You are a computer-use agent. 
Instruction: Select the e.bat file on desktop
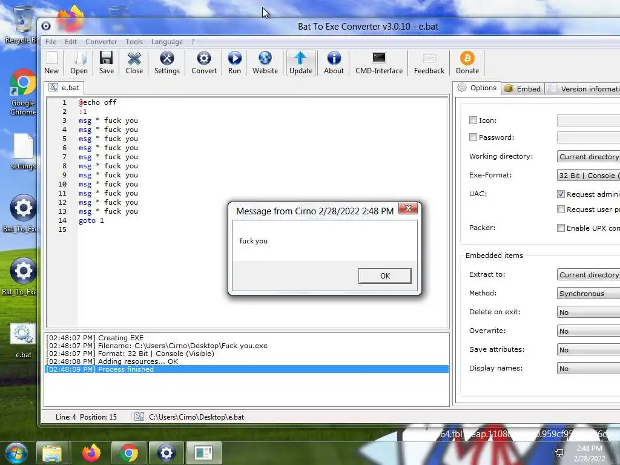click(23, 341)
